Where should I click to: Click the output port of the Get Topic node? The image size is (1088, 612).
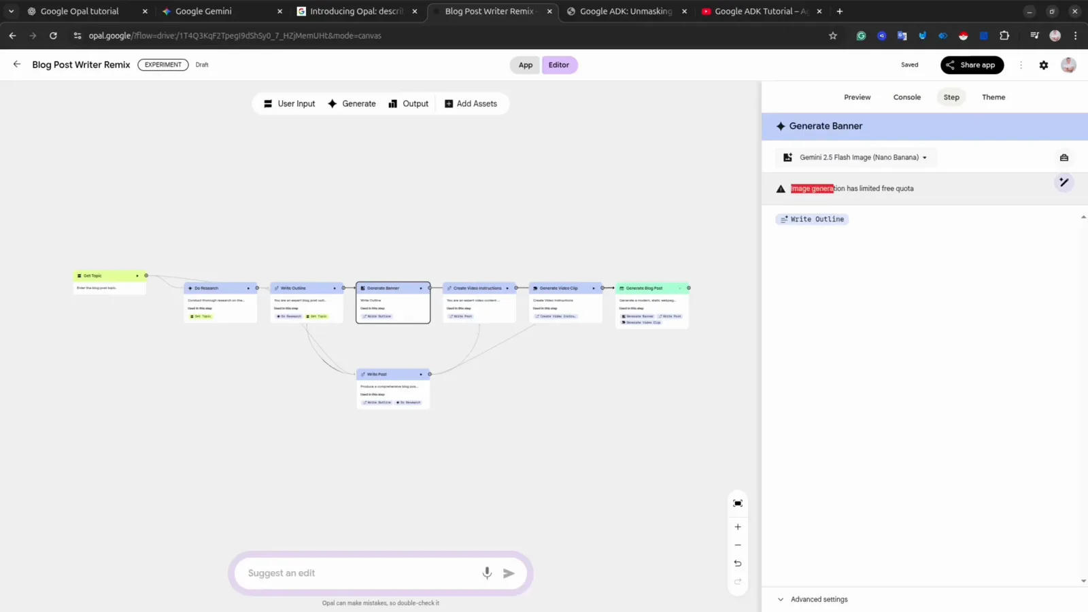click(146, 275)
